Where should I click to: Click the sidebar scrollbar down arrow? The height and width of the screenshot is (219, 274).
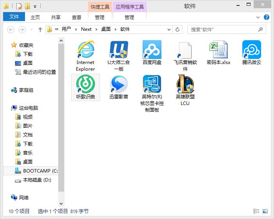[61, 203]
